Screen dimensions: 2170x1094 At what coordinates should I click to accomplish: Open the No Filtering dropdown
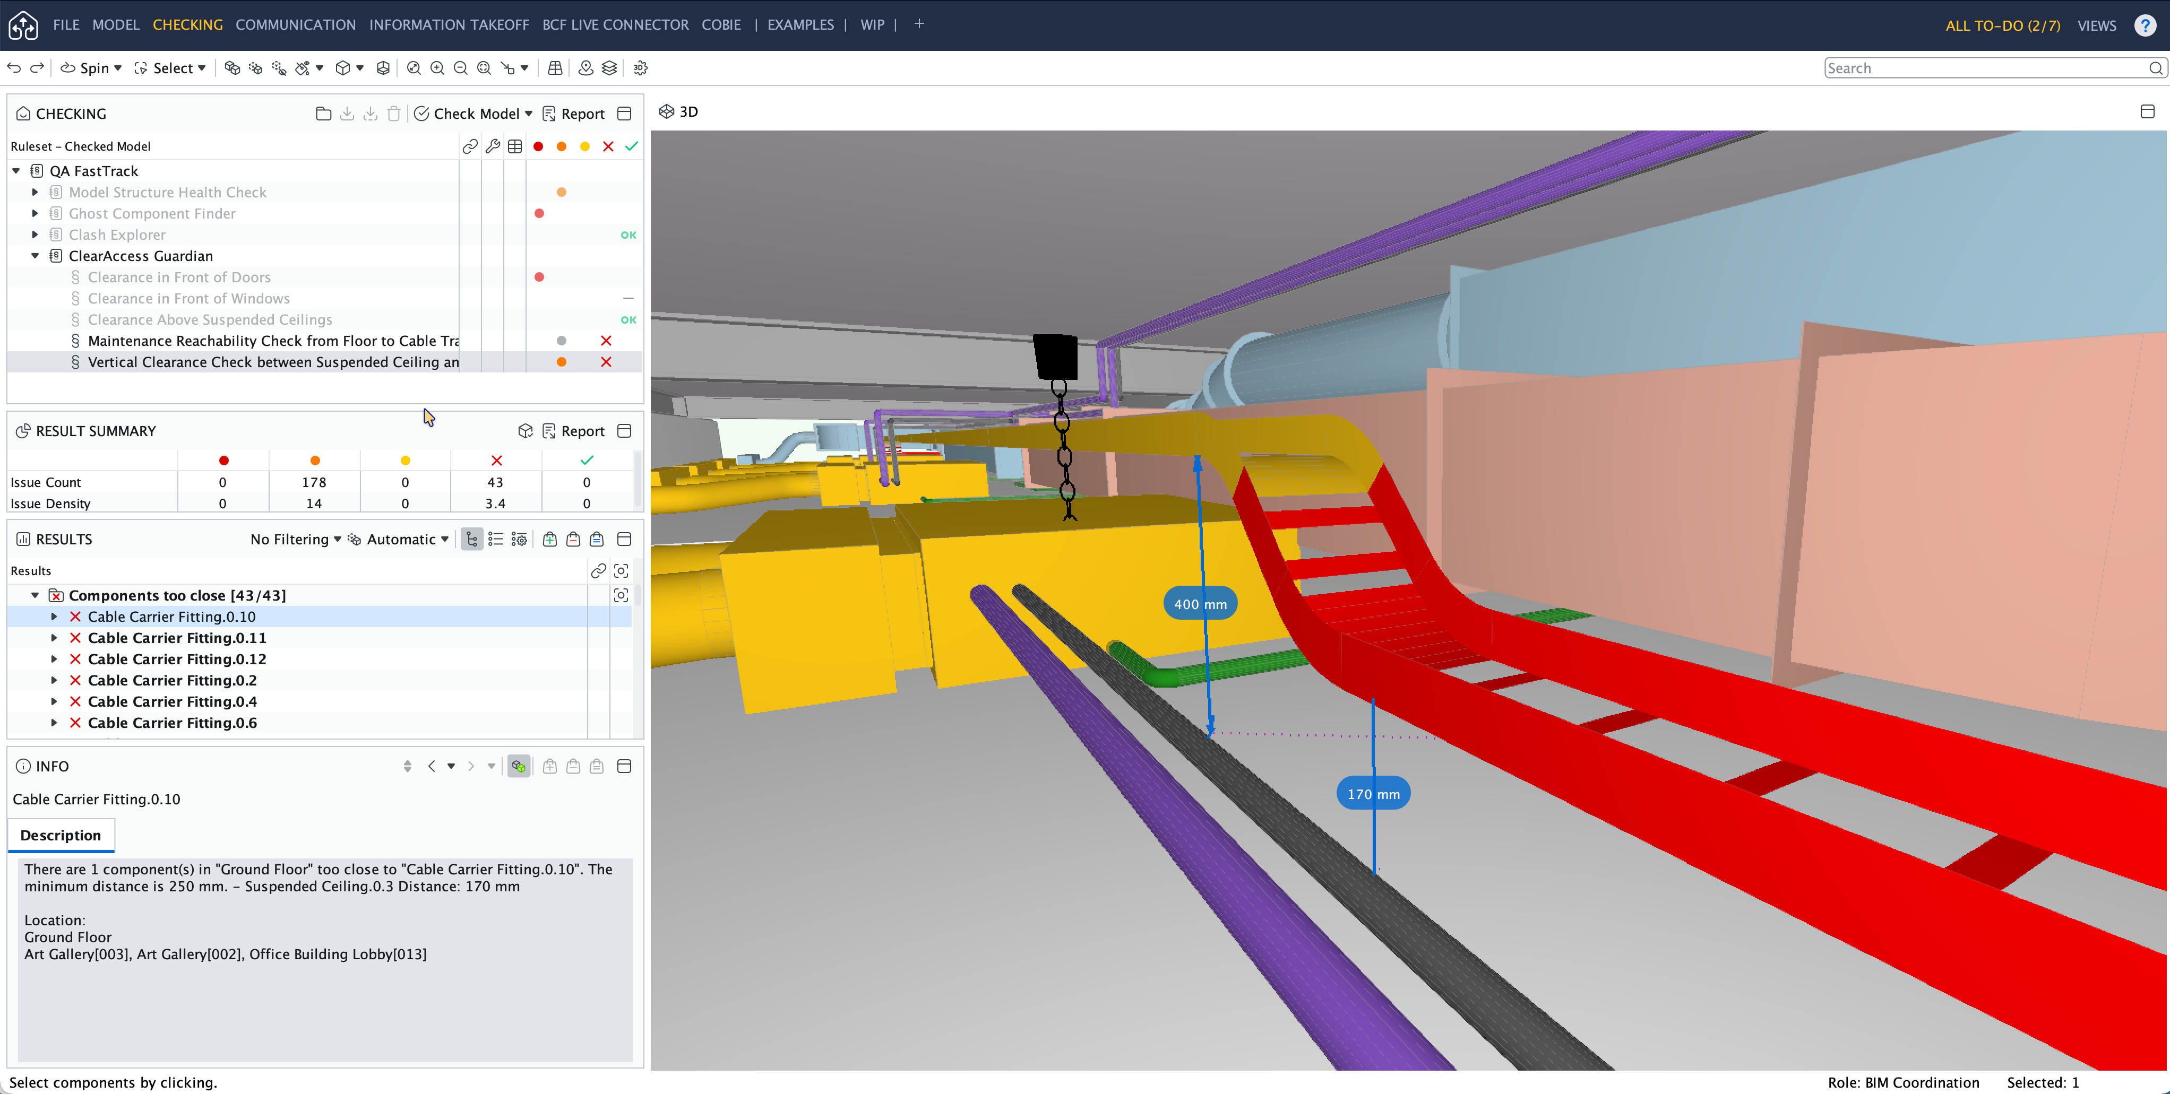296,540
